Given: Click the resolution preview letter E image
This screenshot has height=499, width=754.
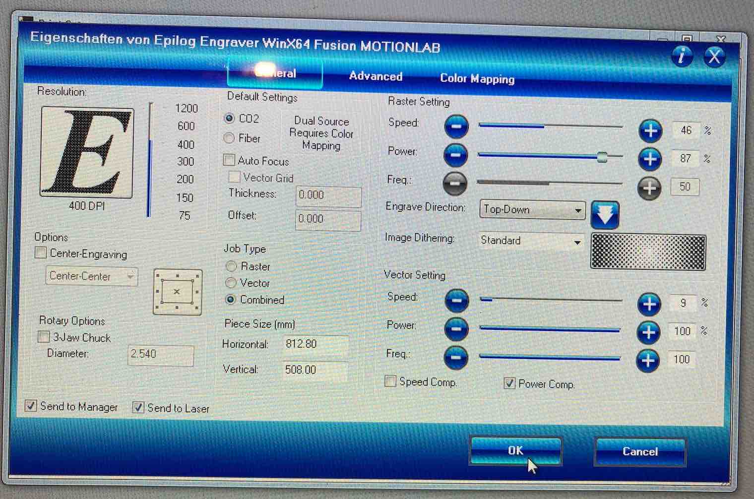Looking at the screenshot, I should click(x=87, y=152).
